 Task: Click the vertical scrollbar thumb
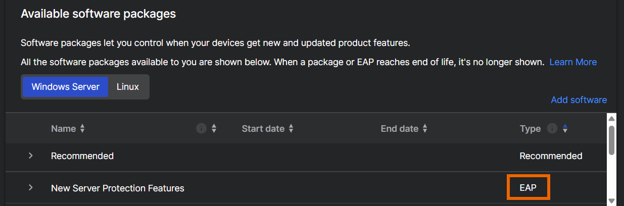point(611,140)
